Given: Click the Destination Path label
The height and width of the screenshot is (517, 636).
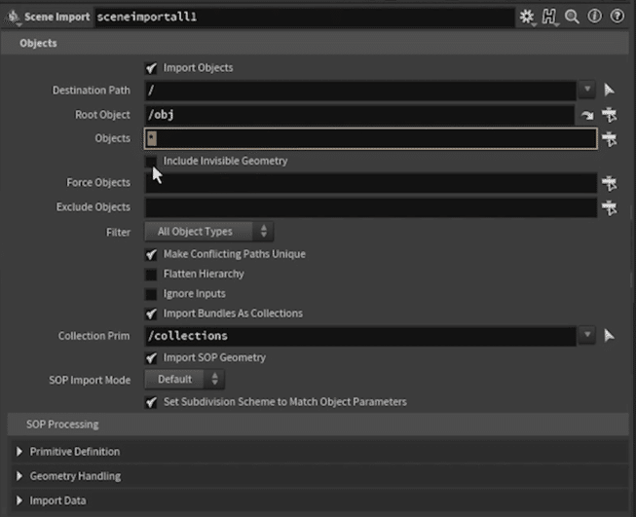Looking at the screenshot, I should click(x=92, y=90).
